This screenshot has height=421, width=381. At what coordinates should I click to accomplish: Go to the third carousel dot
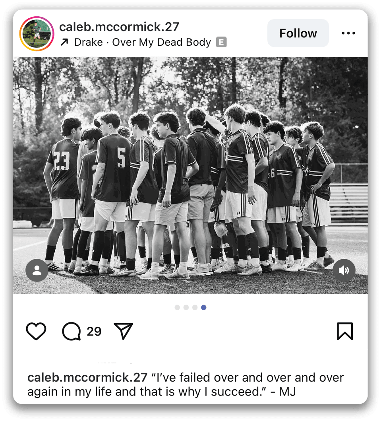point(195,307)
